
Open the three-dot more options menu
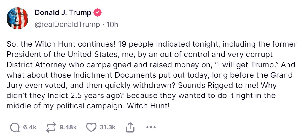(151, 128)
